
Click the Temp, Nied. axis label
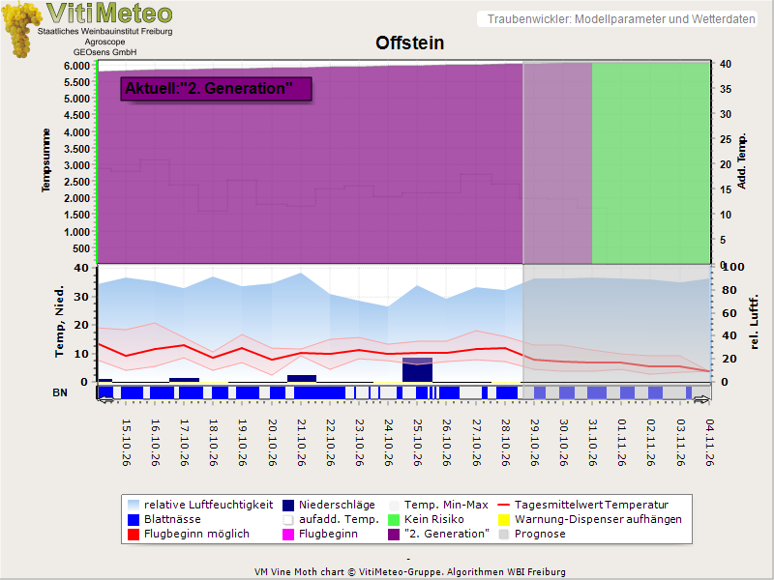click(x=59, y=321)
